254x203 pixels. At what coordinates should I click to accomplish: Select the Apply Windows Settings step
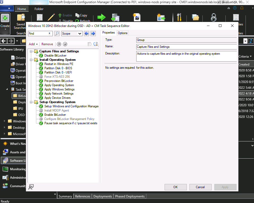pos(60,89)
